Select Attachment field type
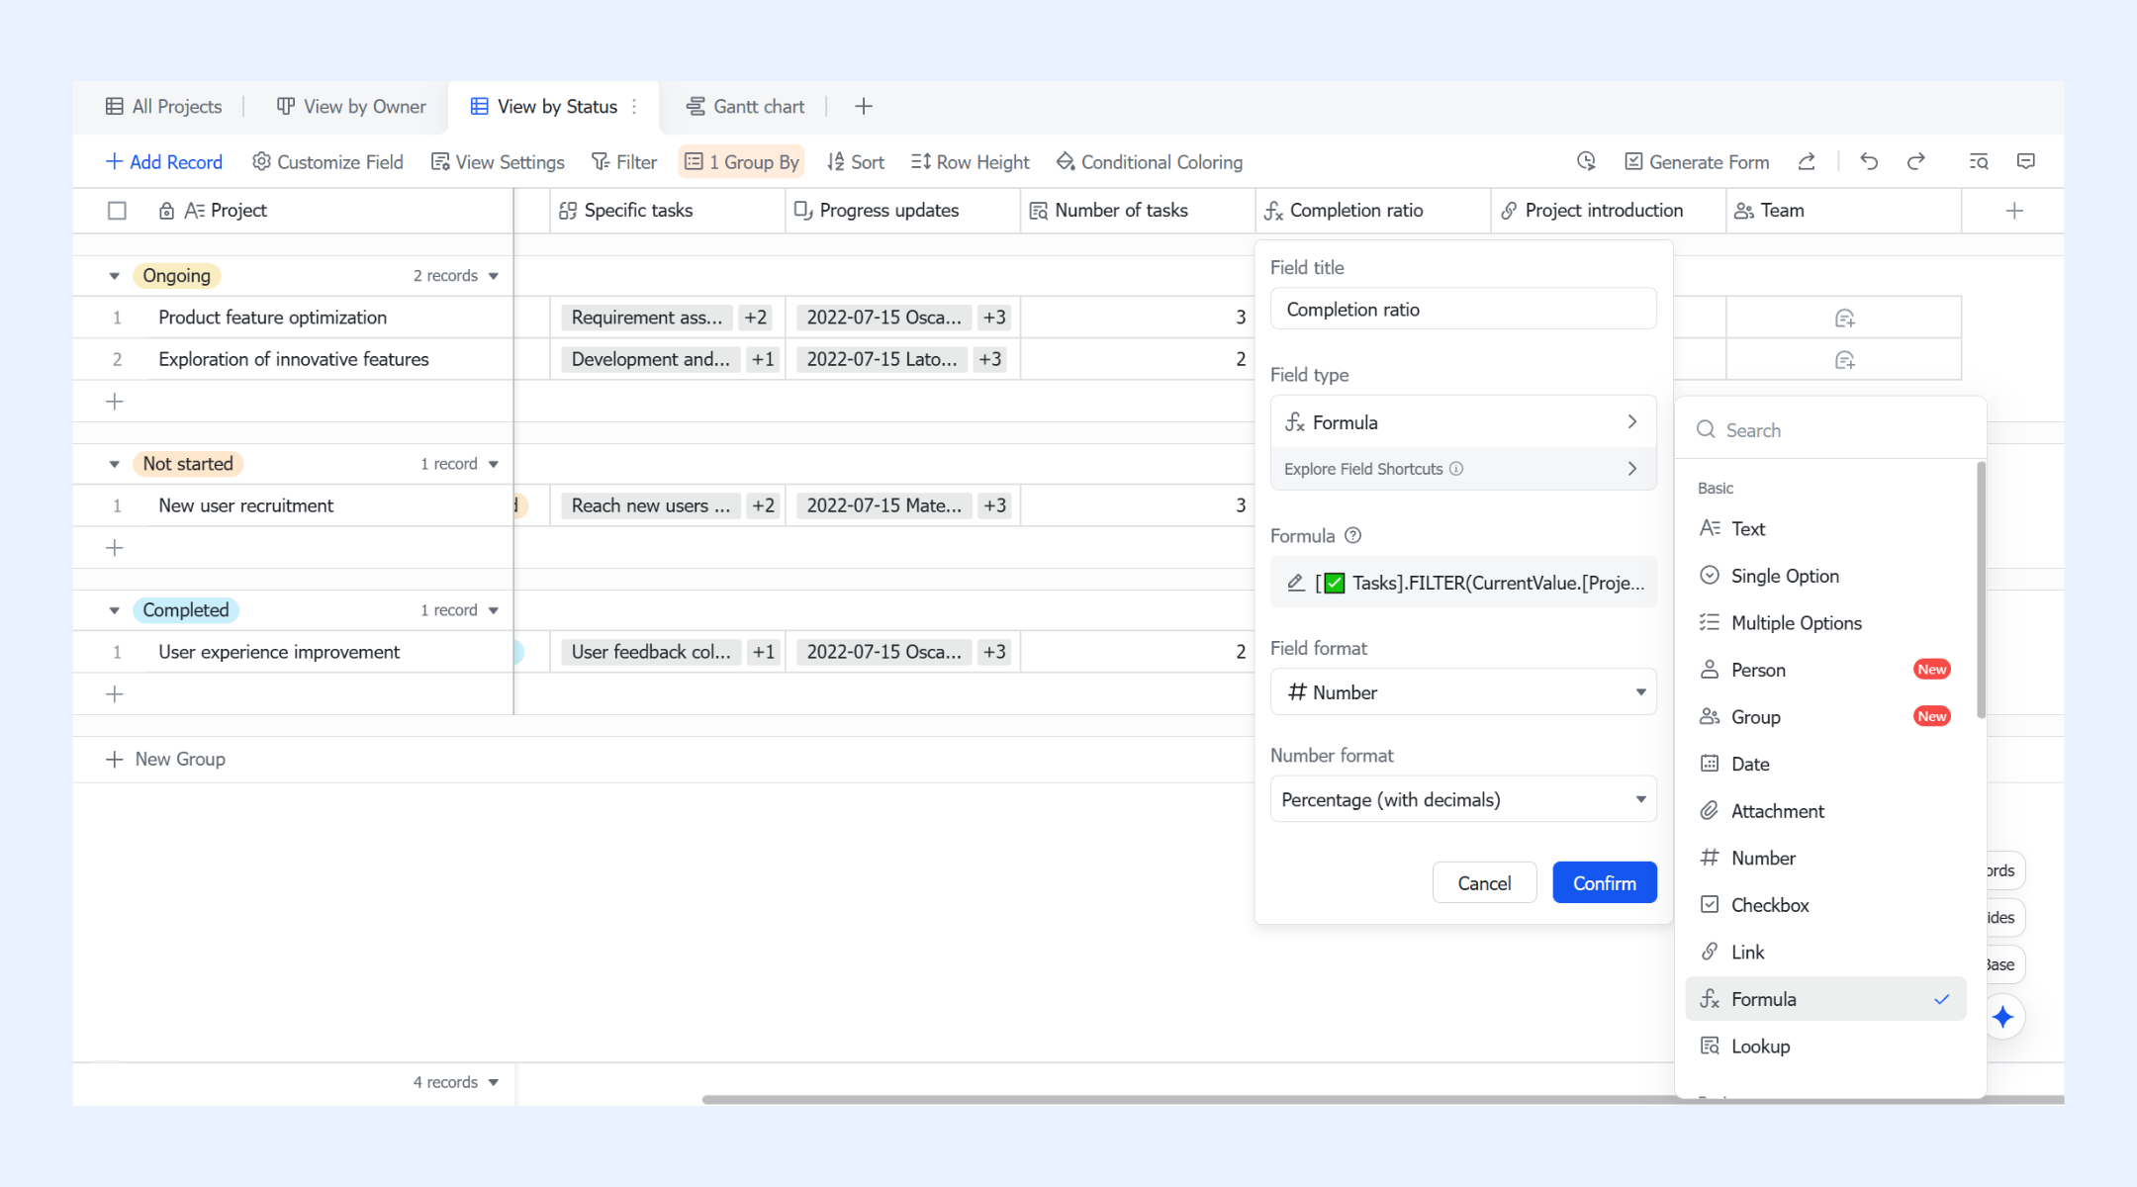2137x1187 pixels. [1825, 811]
